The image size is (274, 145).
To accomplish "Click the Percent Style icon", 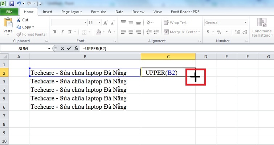I will point(219,32).
